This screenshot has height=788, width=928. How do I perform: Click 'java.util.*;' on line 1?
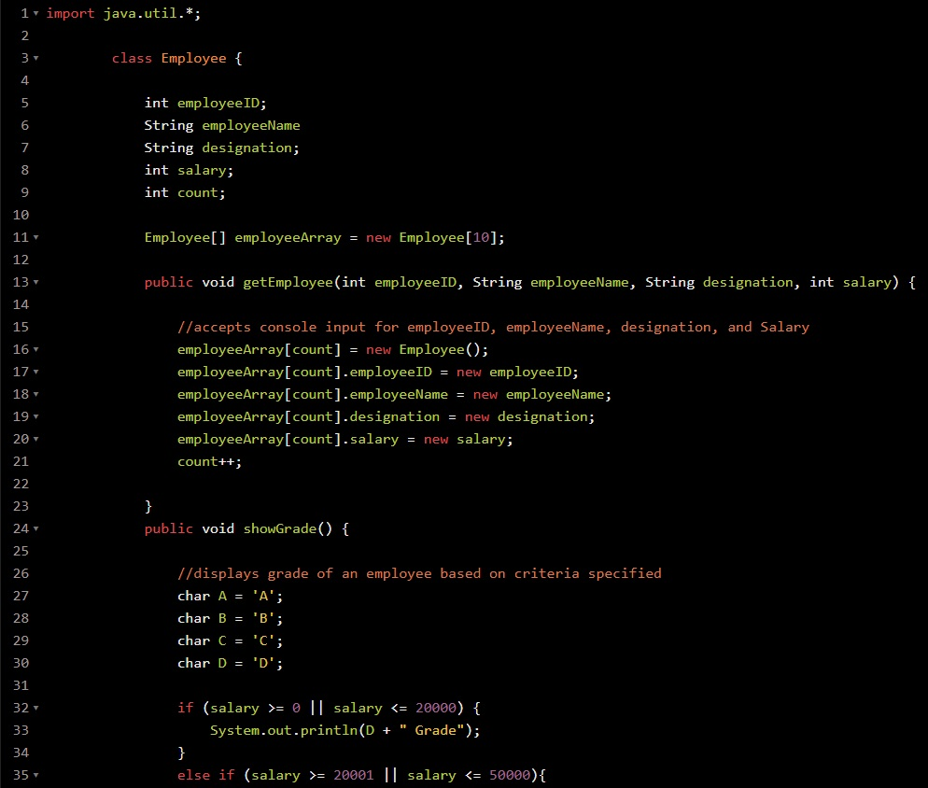click(x=152, y=14)
